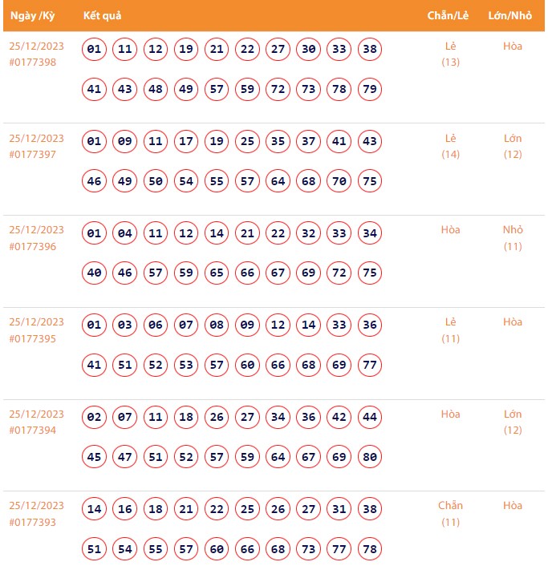This screenshot has width=548, height=574.
Task: Click the "Kết quả" column header
Action: (103, 16)
